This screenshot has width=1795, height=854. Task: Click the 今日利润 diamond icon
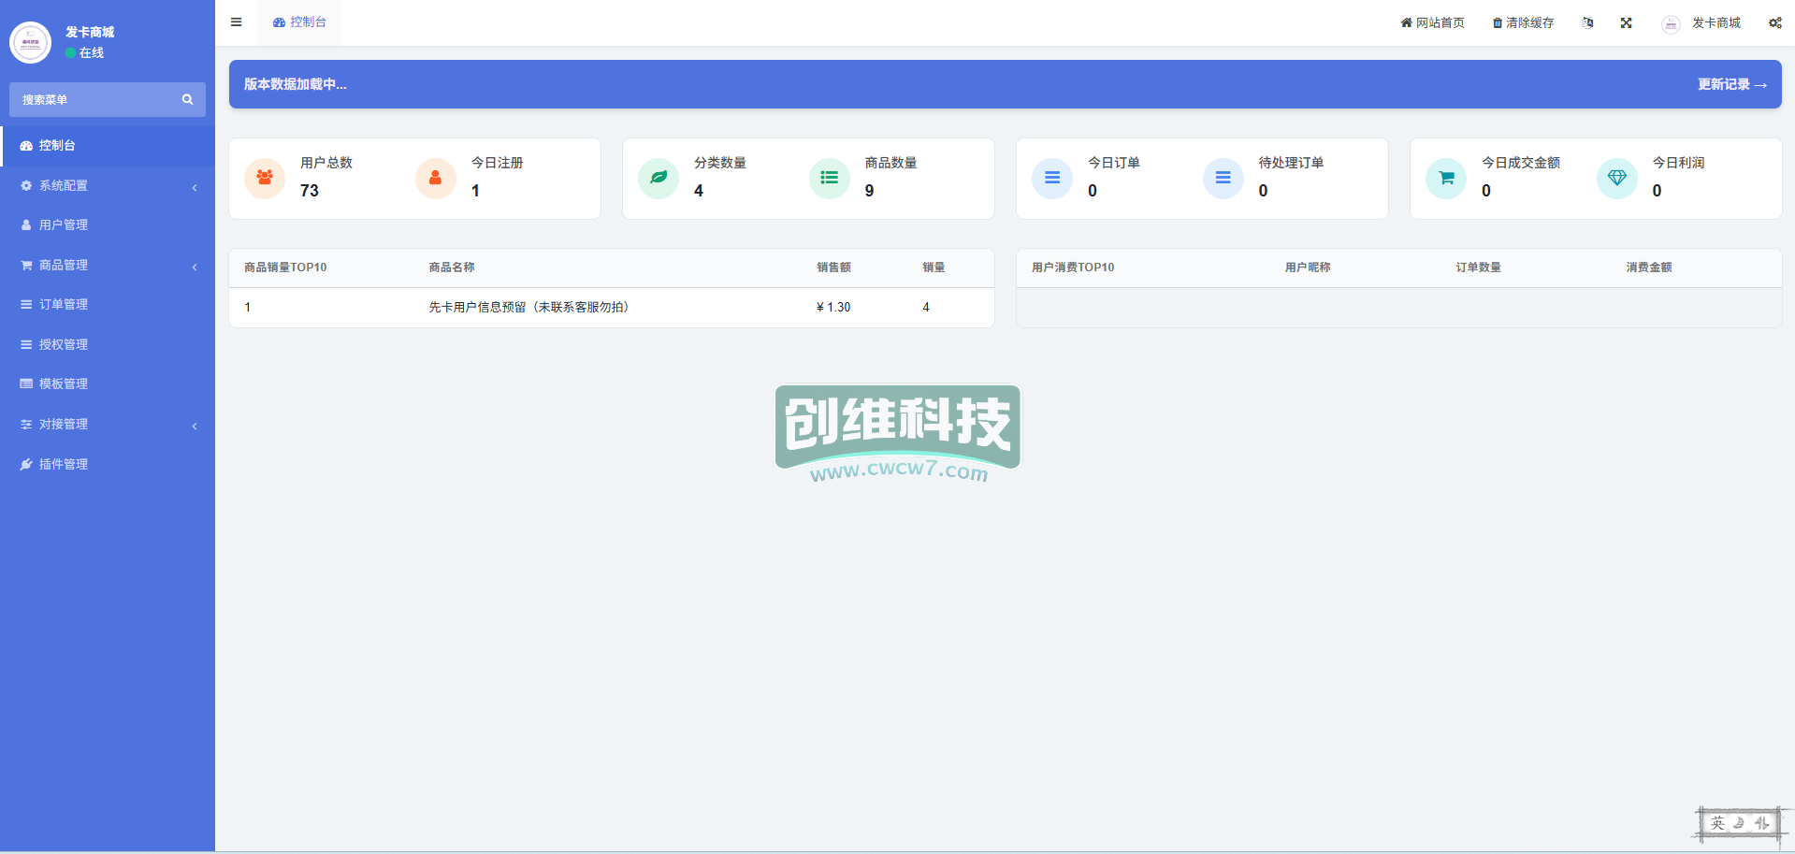[x=1616, y=178]
